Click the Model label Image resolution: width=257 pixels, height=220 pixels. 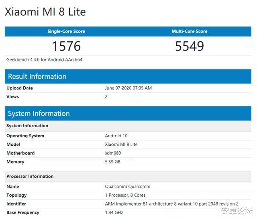coord(13,145)
